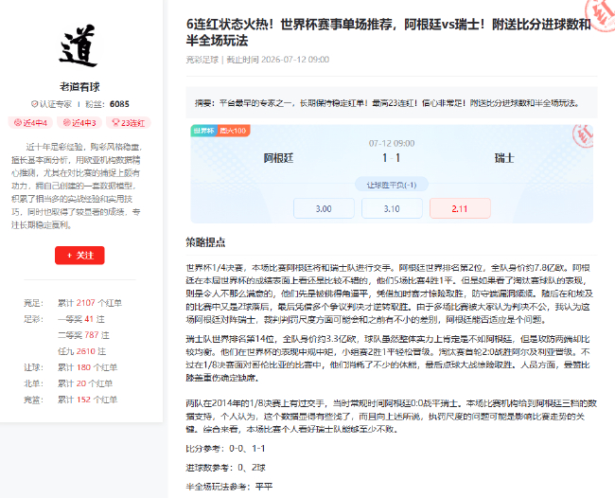Select highlighted odds 2.11
Image resolution: width=615 pixels, height=498 pixels.
(x=460, y=209)
